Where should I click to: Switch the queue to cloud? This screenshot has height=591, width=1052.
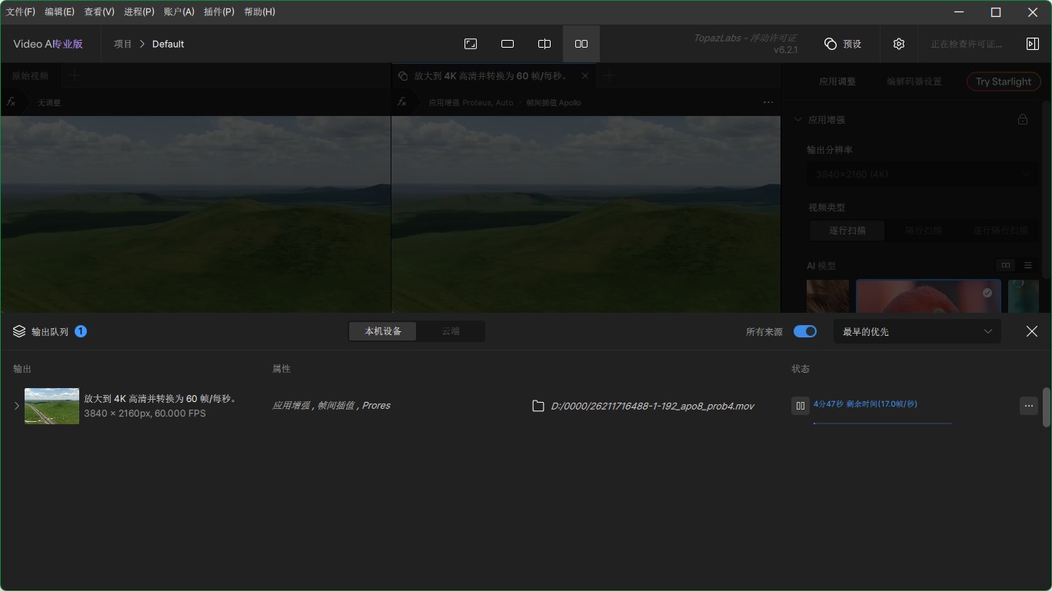pyautogui.click(x=451, y=331)
